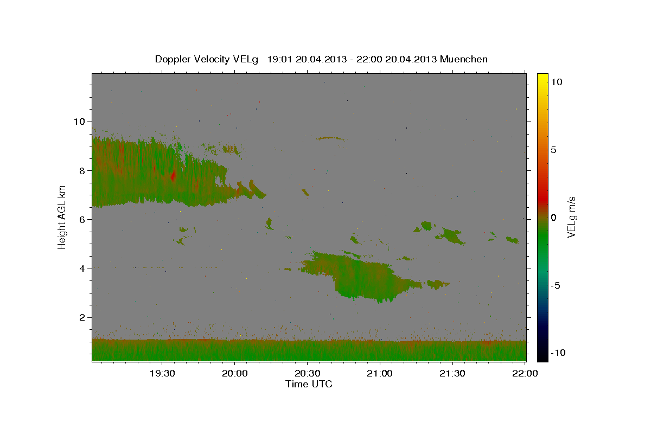Click the boundary layer echo band near ground
Screen dimensions: 651x434
[309, 350]
